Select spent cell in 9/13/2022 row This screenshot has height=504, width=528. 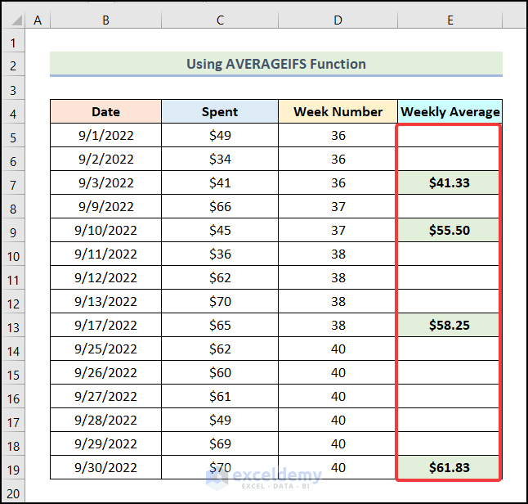[x=220, y=301]
